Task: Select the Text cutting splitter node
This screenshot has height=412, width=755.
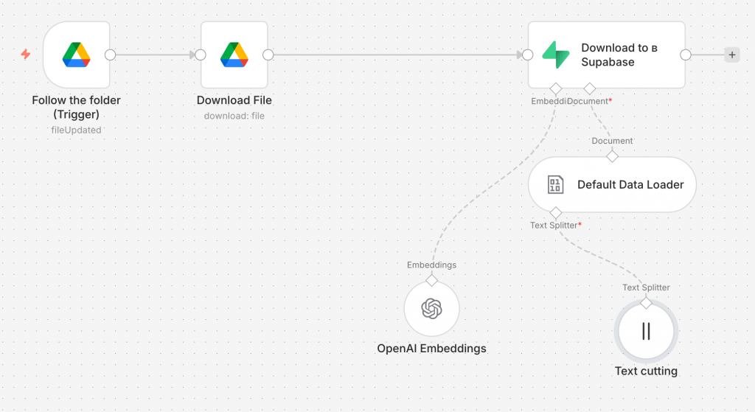Action: (646, 331)
